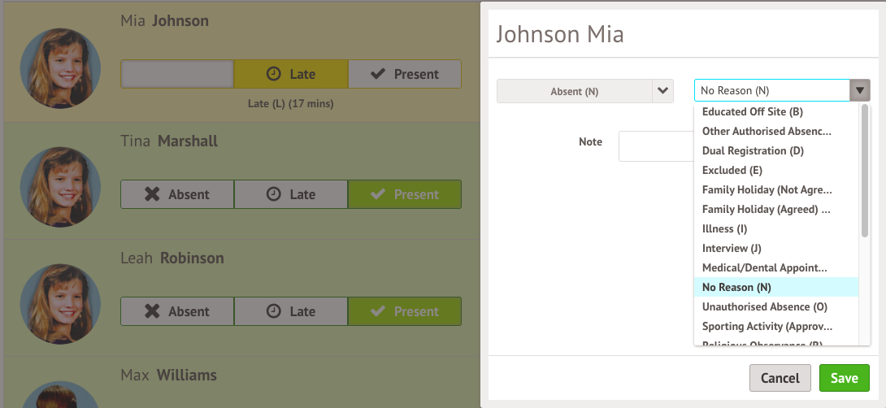Screen dimensions: 886x408
Task: Click inside the Note text field
Action: (655, 146)
